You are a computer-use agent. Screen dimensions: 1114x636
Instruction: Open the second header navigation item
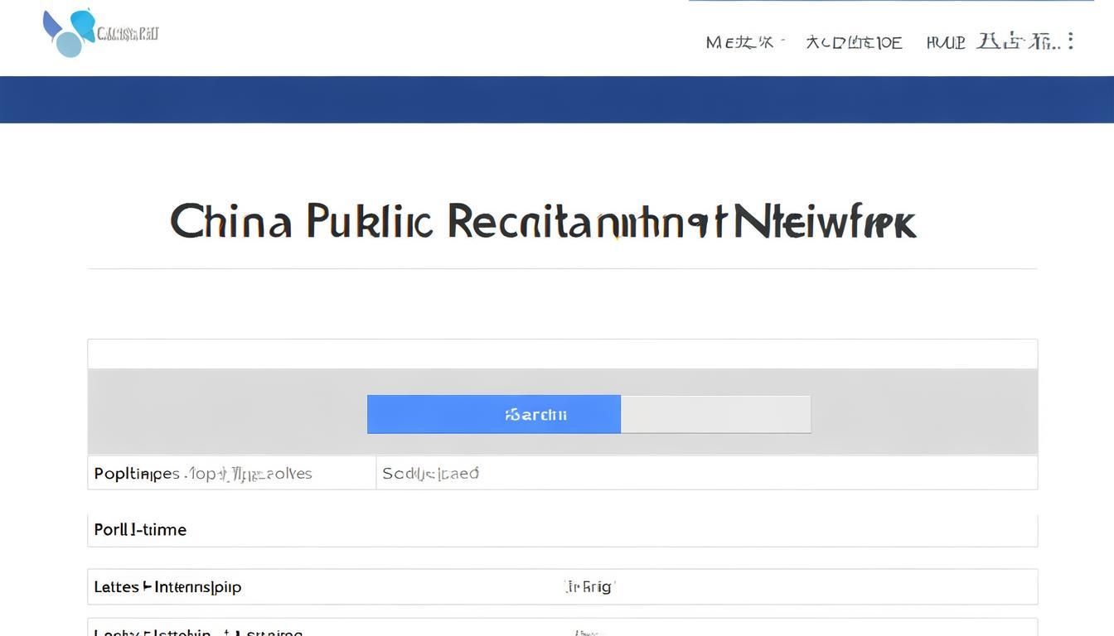854,41
